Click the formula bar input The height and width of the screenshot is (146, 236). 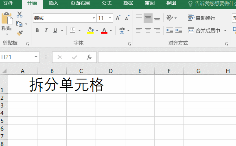point(167,57)
